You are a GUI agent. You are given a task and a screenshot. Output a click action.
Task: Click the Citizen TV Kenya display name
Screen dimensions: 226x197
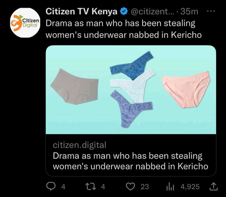point(81,12)
